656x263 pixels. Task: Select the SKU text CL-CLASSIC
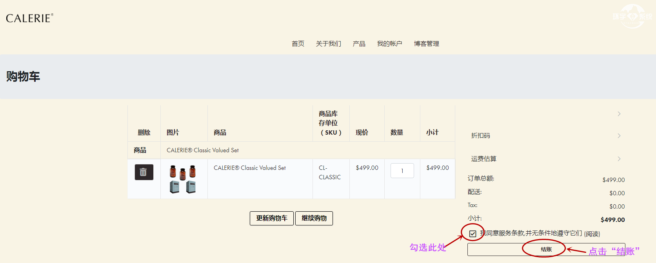pos(330,172)
